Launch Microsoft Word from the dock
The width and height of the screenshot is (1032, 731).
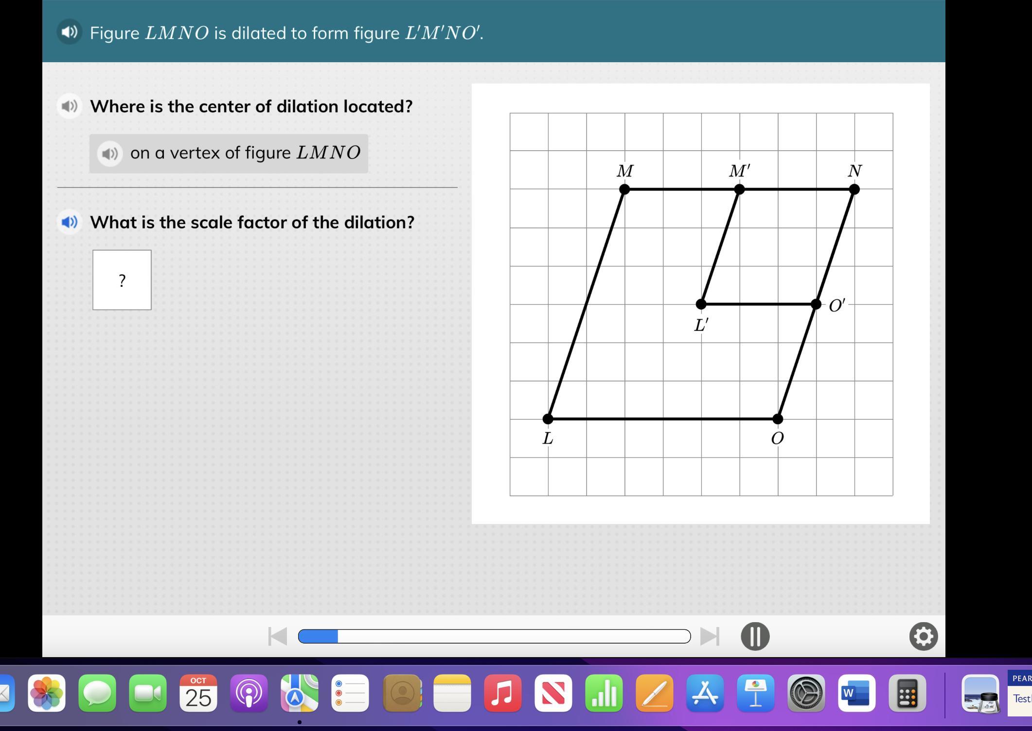(x=856, y=693)
